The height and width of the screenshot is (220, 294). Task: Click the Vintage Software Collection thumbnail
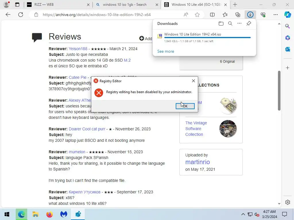point(228,129)
